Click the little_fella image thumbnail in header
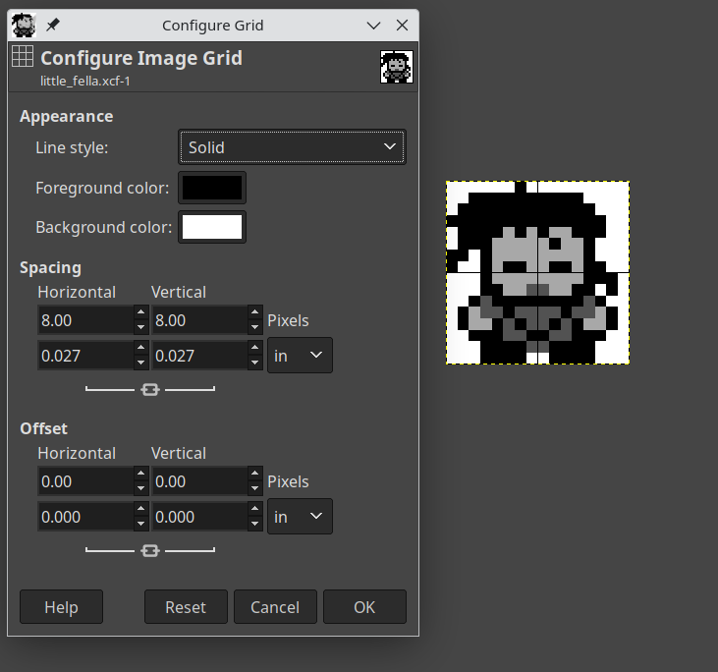 [x=396, y=67]
